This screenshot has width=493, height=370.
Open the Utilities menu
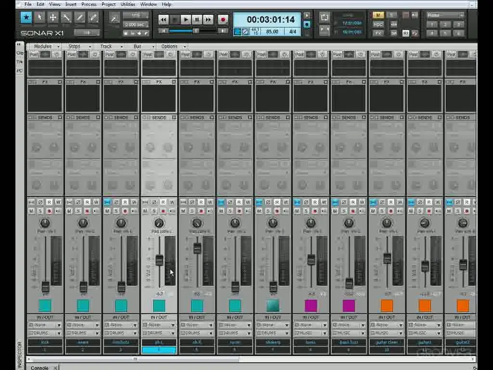128,4
